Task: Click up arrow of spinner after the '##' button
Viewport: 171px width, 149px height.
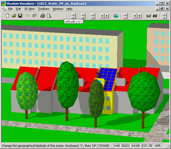Action: (x=164, y=15)
